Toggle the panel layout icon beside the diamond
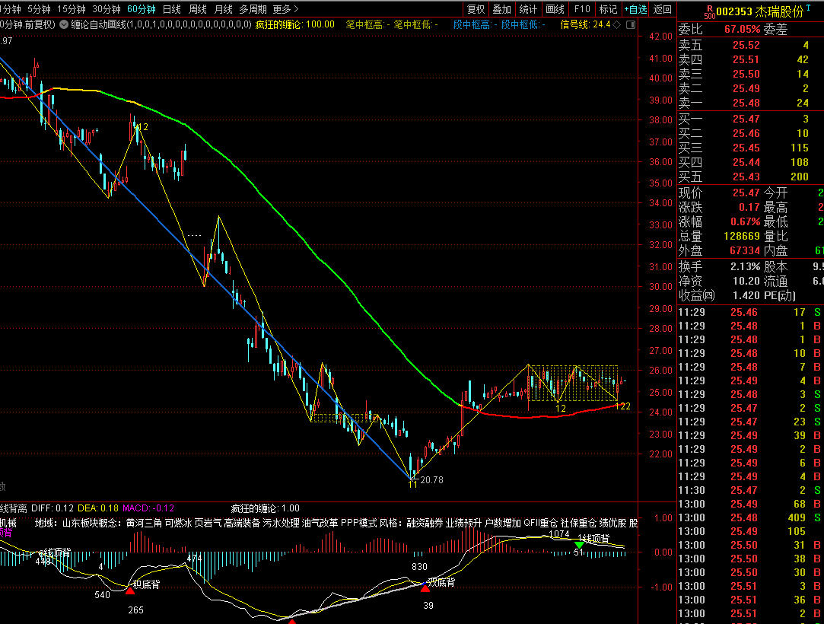 [x=631, y=24]
